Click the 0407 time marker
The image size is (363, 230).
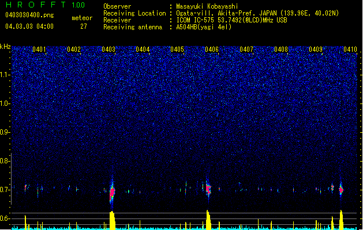pyautogui.click(x=246, y=49)
